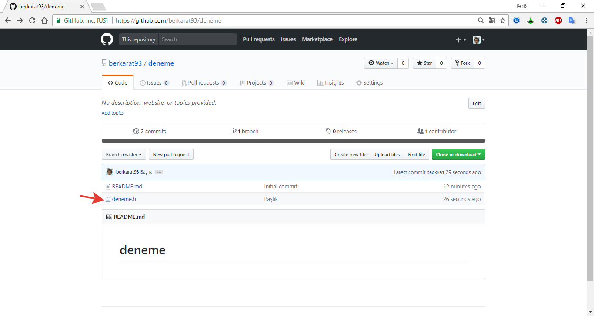Image resolution: width=594 pixels, height=316 pixels.
Task: Open the Insights tab
Action: [330, 83]
